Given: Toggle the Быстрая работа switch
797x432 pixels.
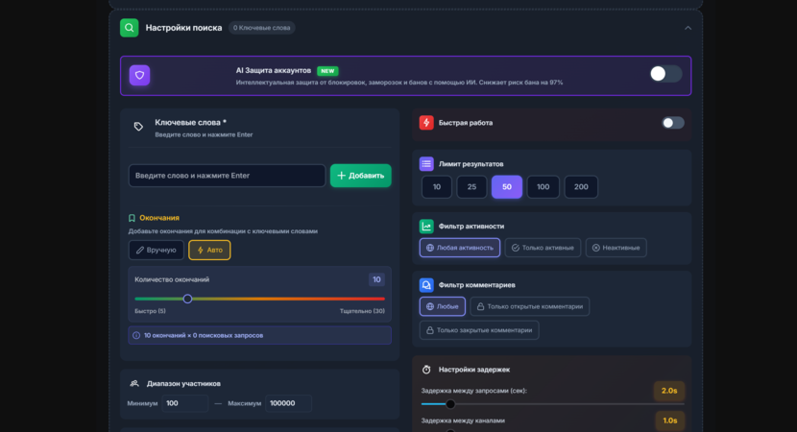Looking at the screenshot, I should point(672,123).
